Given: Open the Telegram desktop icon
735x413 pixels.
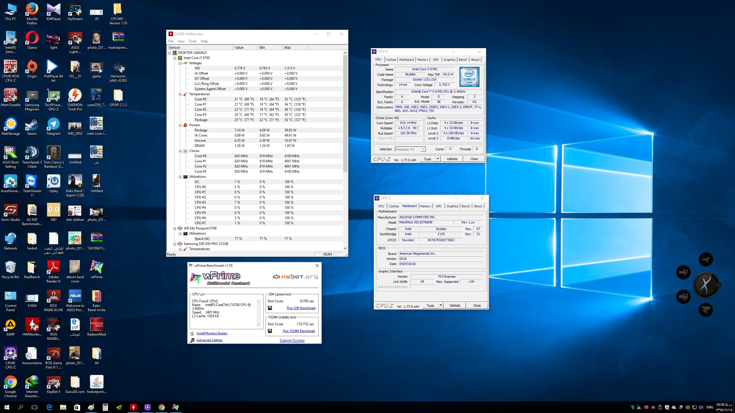Looking at the screenshot, I should [53, 126].
